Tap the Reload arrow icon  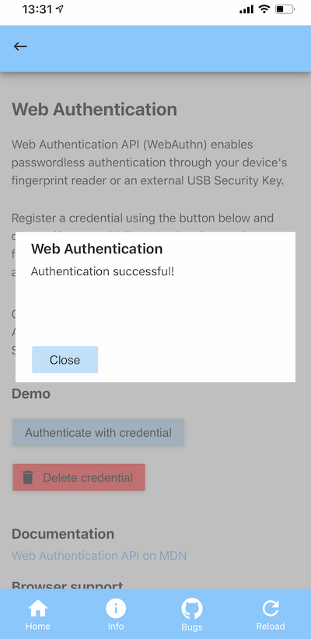(x=271, y=609)
